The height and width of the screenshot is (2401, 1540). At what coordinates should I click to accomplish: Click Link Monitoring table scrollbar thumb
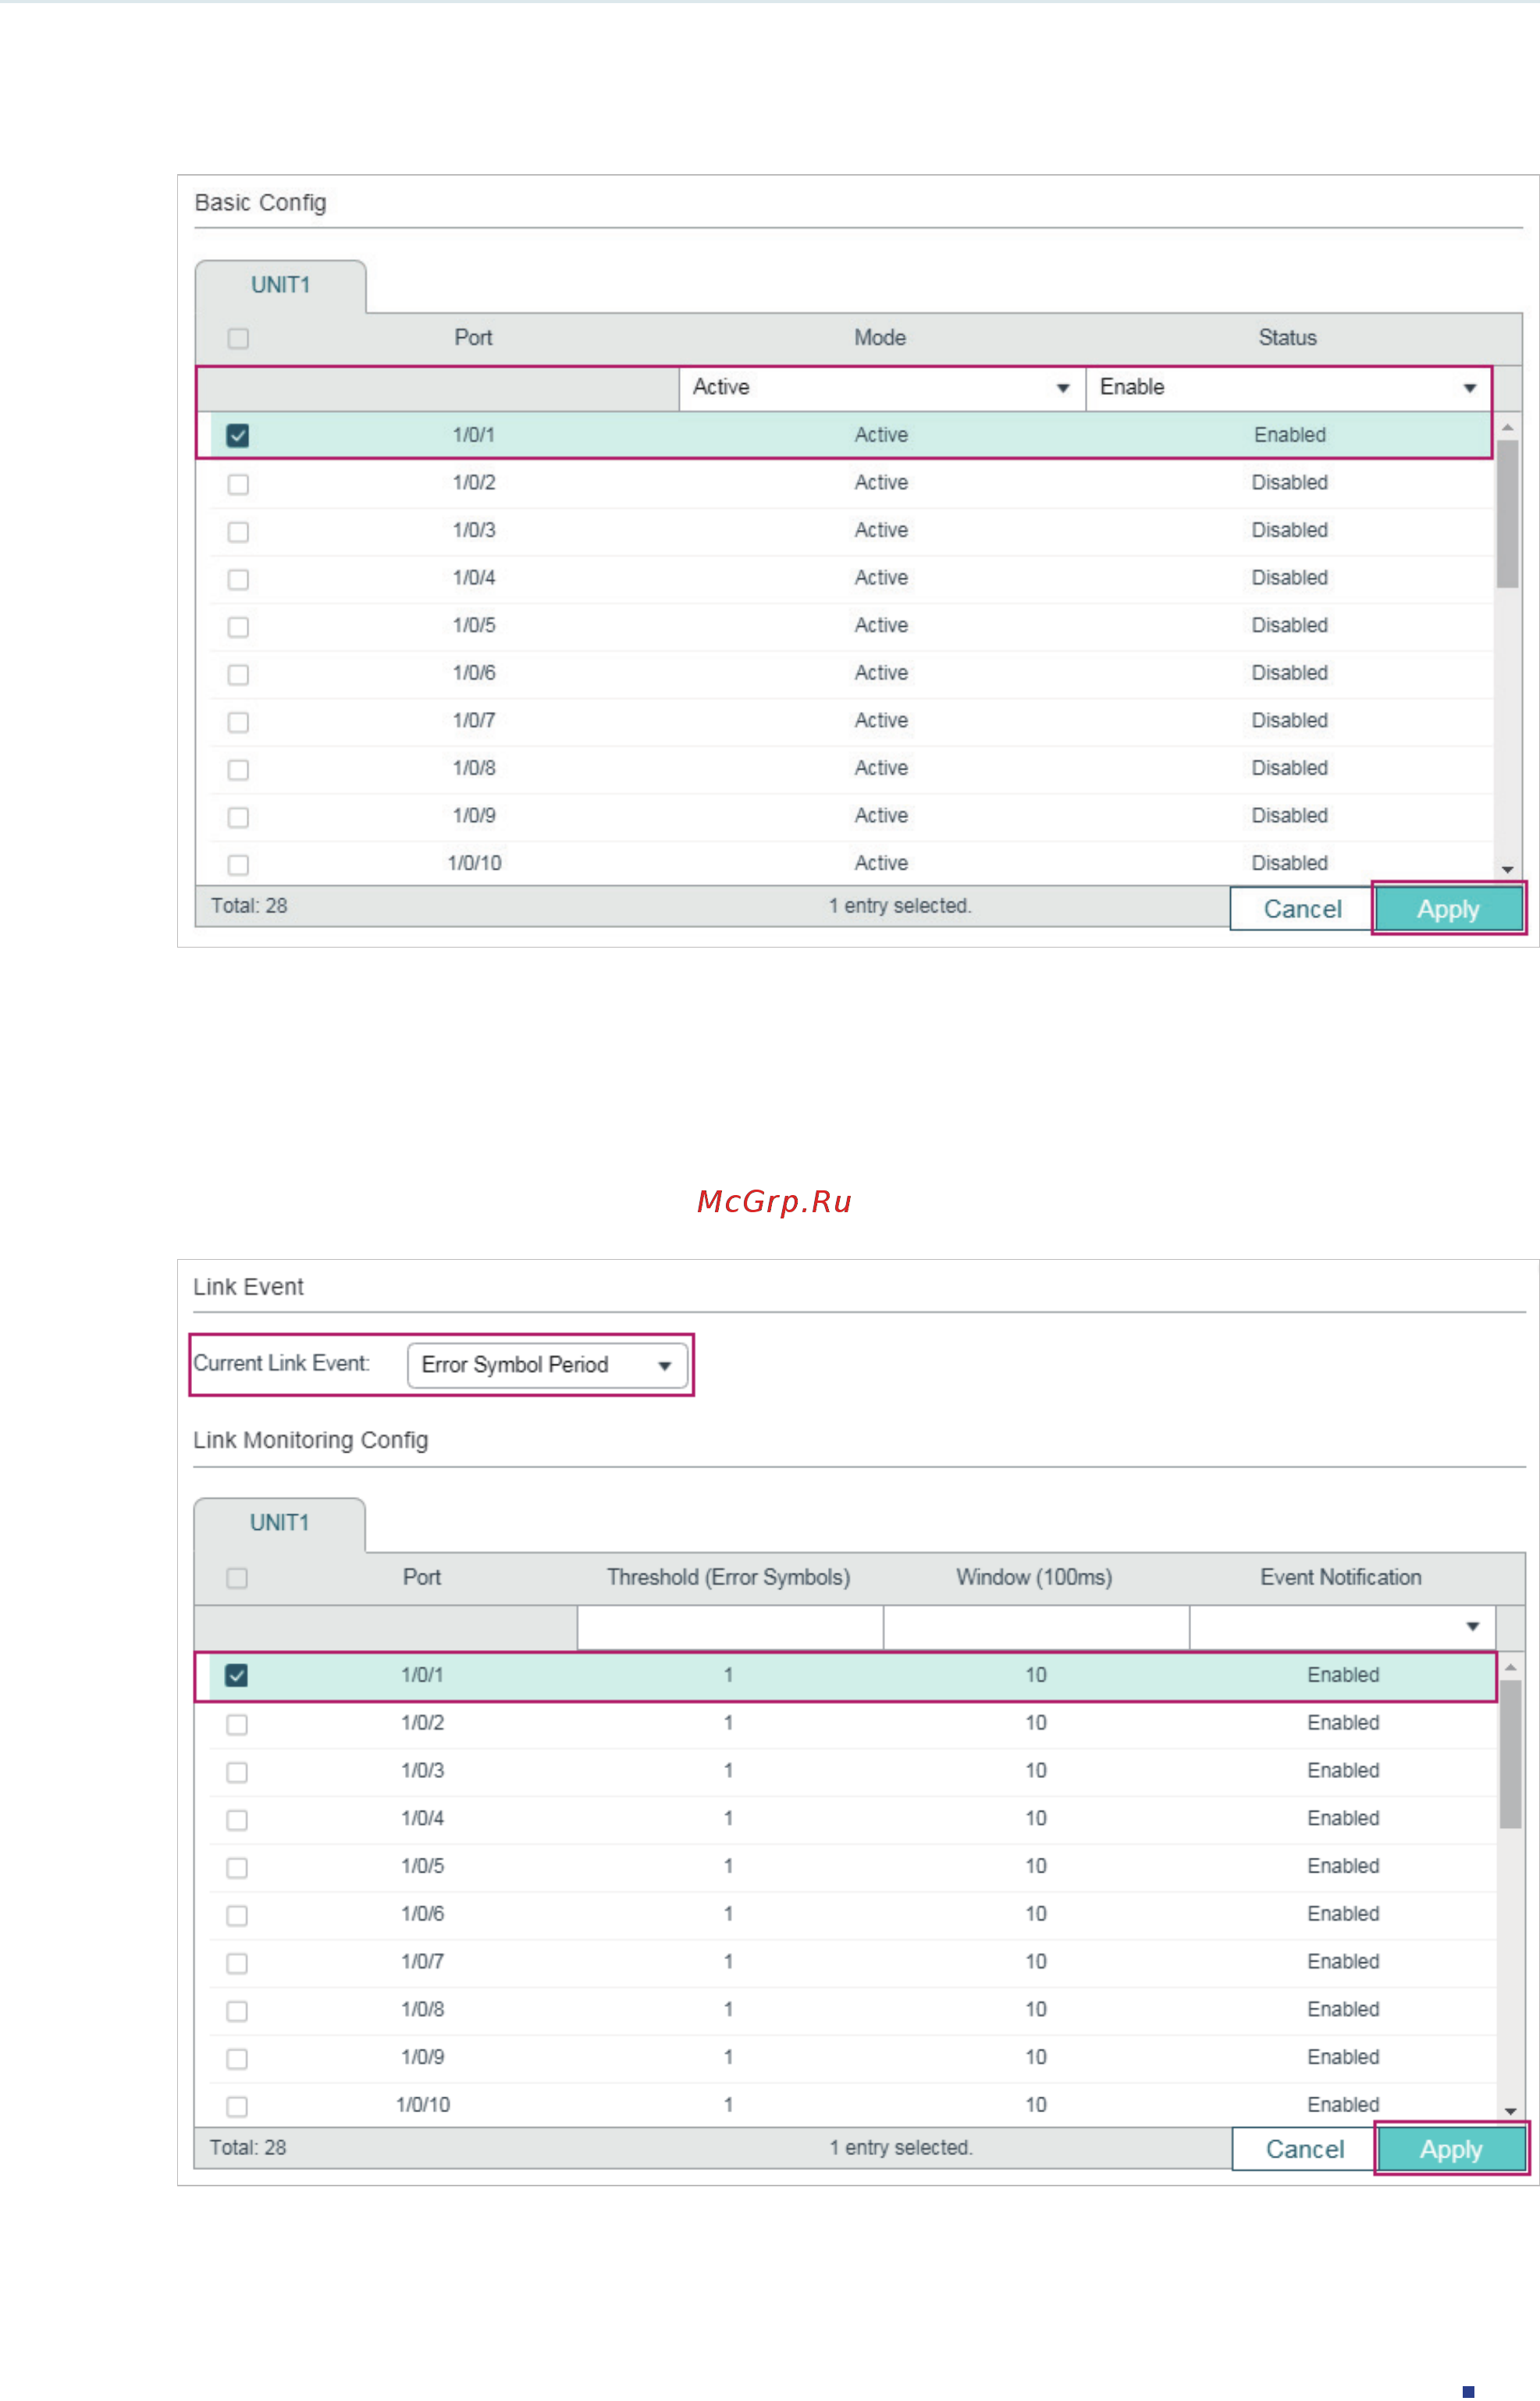[1510, 1754]
